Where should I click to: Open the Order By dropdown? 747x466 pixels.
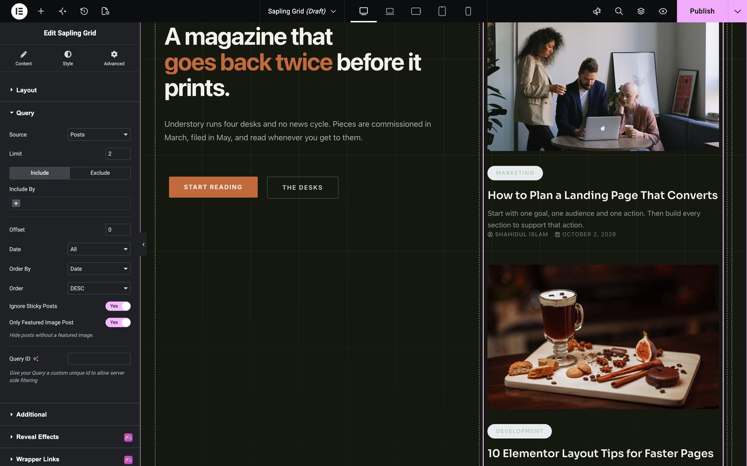point(99,269)
